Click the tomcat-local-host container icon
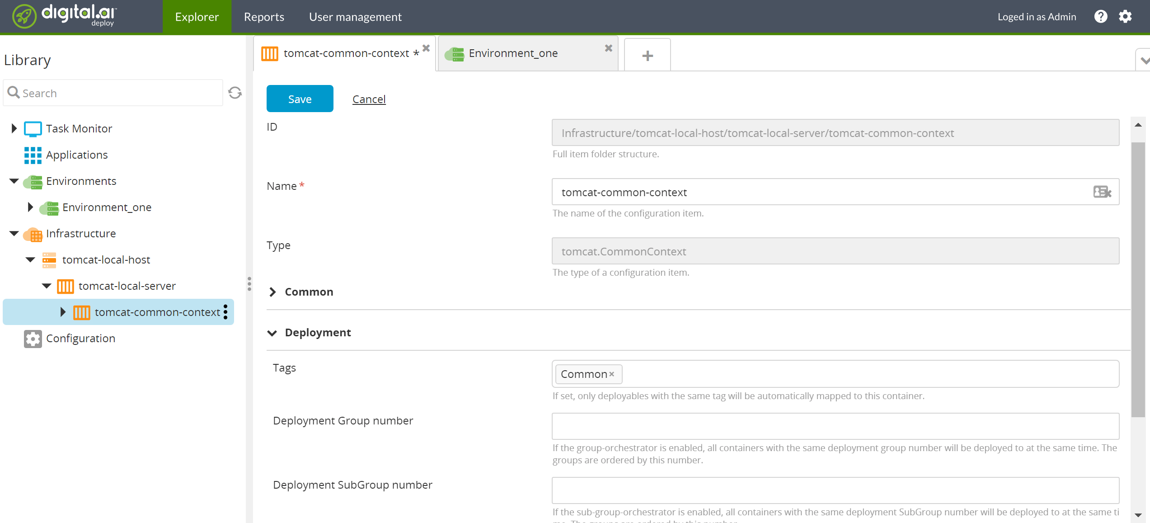 pyautogui.click(x=50, y=259)
